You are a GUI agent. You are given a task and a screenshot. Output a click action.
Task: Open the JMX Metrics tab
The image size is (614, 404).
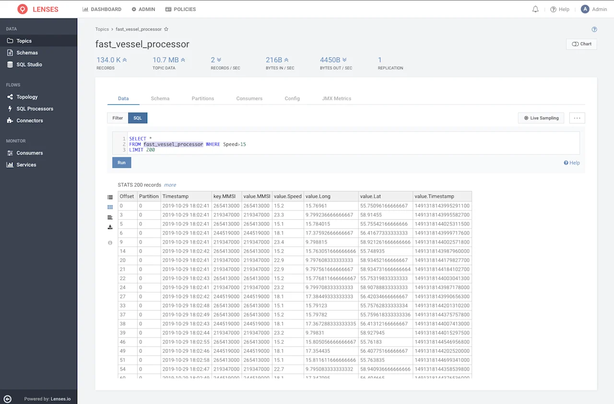tap(337, 99)
